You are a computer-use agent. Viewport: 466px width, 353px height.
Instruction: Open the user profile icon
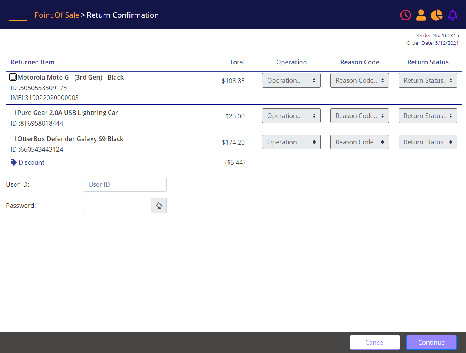421,15
